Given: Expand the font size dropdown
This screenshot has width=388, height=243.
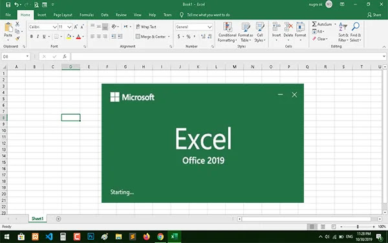Looking at the screenshot, I should pyautogui.click(x=69, y=27).
